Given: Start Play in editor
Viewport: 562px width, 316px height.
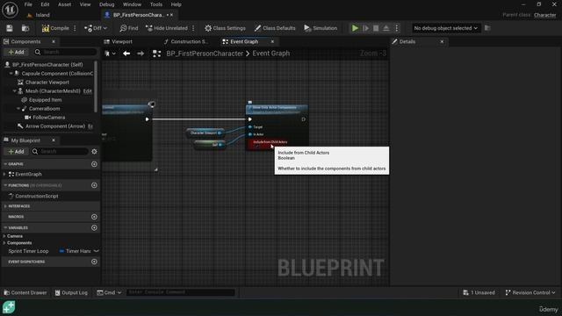Looking at the screenshot, I should coord(355,28).
